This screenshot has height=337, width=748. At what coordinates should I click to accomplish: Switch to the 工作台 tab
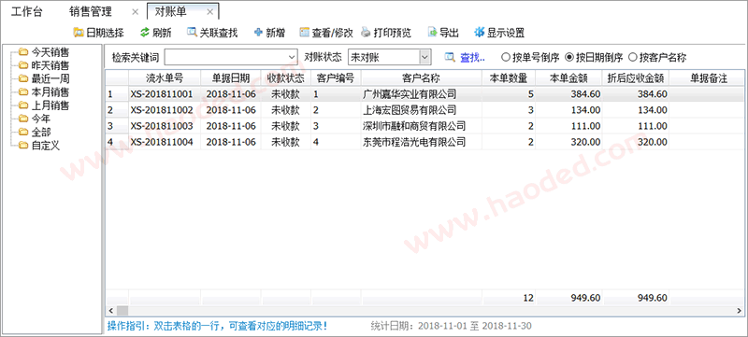[x=27, y=12]
